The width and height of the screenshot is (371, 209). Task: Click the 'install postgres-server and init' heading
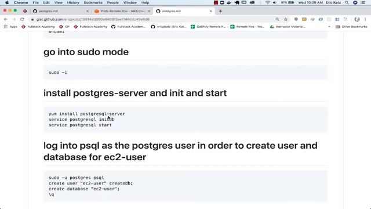point(135,93)
